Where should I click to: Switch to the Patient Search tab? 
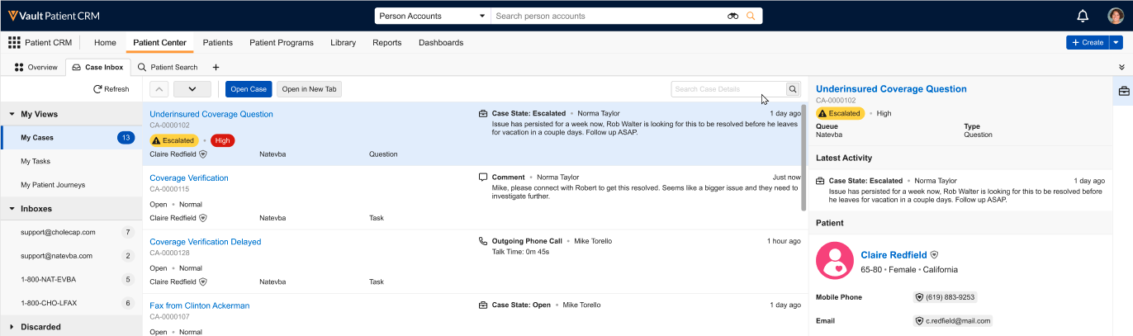[x=168, y=67]
